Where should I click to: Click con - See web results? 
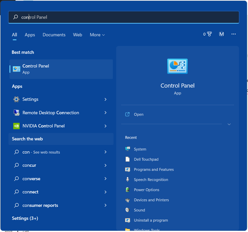(61, 152)
